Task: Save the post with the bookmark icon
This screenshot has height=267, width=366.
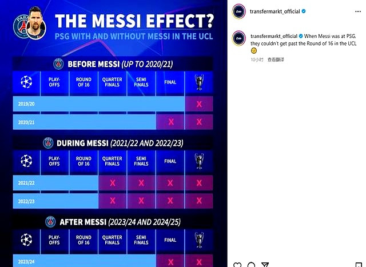Action: coord(359,265)
